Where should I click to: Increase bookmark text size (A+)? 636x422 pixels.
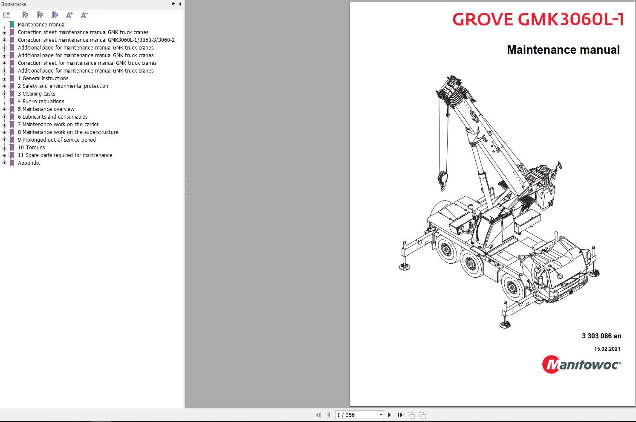(x=69, y=15)
